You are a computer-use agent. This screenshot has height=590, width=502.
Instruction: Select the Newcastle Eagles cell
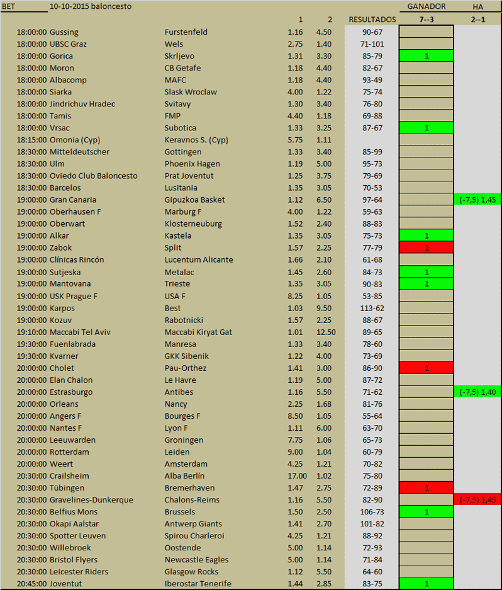click(196, 560)
